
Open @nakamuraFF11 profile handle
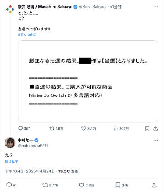(33, 146)
